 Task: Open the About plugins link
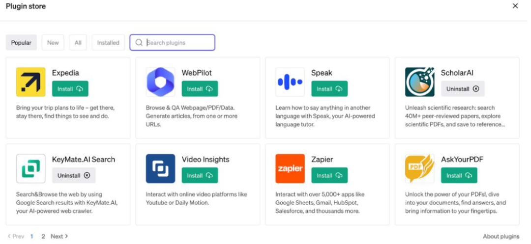pos(501,237)
